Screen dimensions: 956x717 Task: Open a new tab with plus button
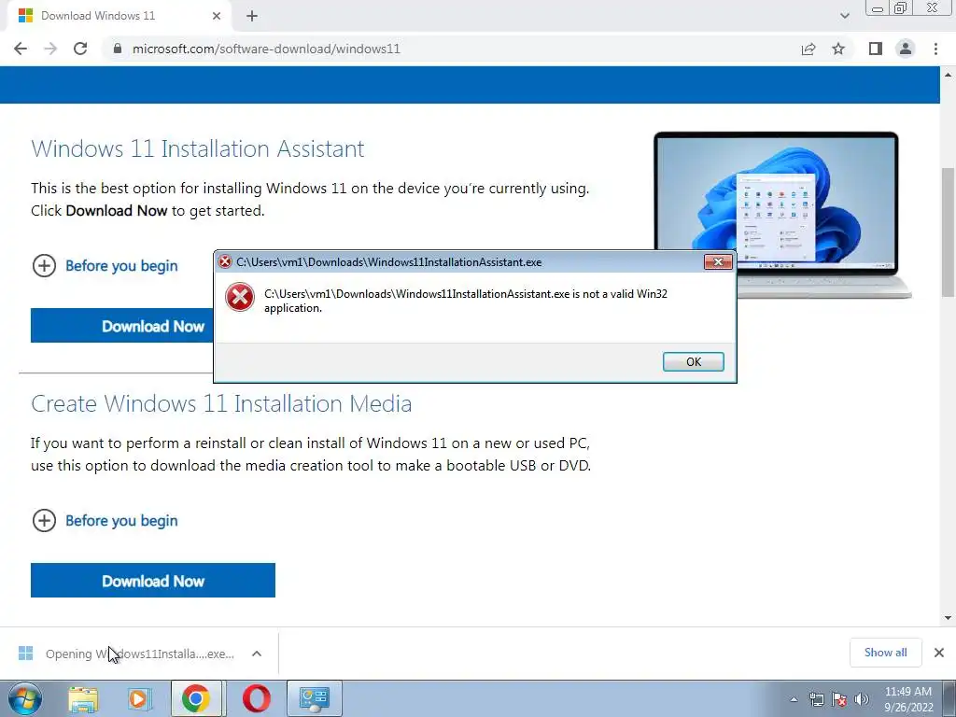tap(252, 16)
